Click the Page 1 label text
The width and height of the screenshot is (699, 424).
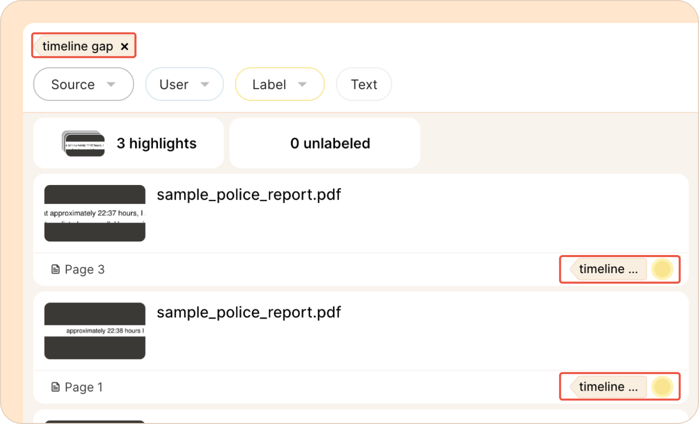click(x=84, y=387)
